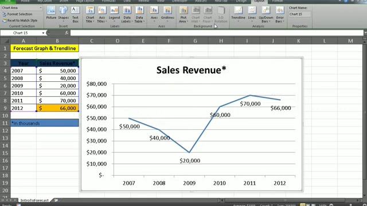Select the *In thousands note cell
367x206 pixels.
(45, 123)
